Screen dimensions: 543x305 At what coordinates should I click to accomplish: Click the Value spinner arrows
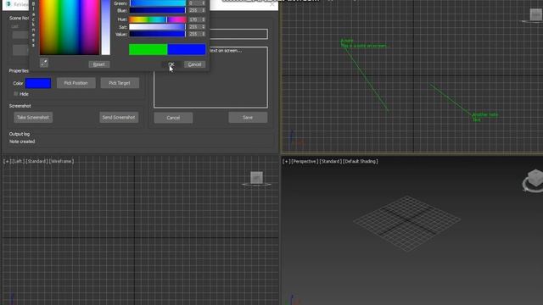[x=204, y=34]
